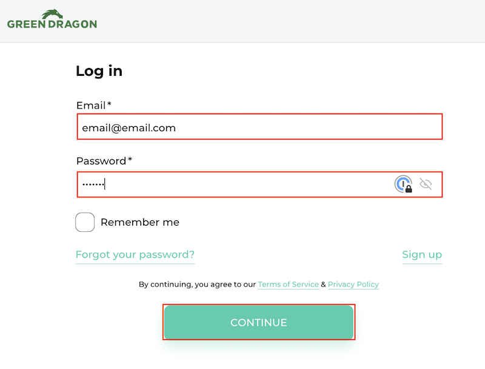Click the ampersand between the policy links
The image size is (485, 369).
pyautogui.click(x=323, y=284)
